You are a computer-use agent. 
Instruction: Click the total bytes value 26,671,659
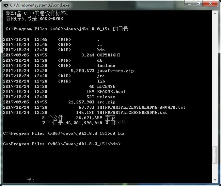click(x=89, y=118)
